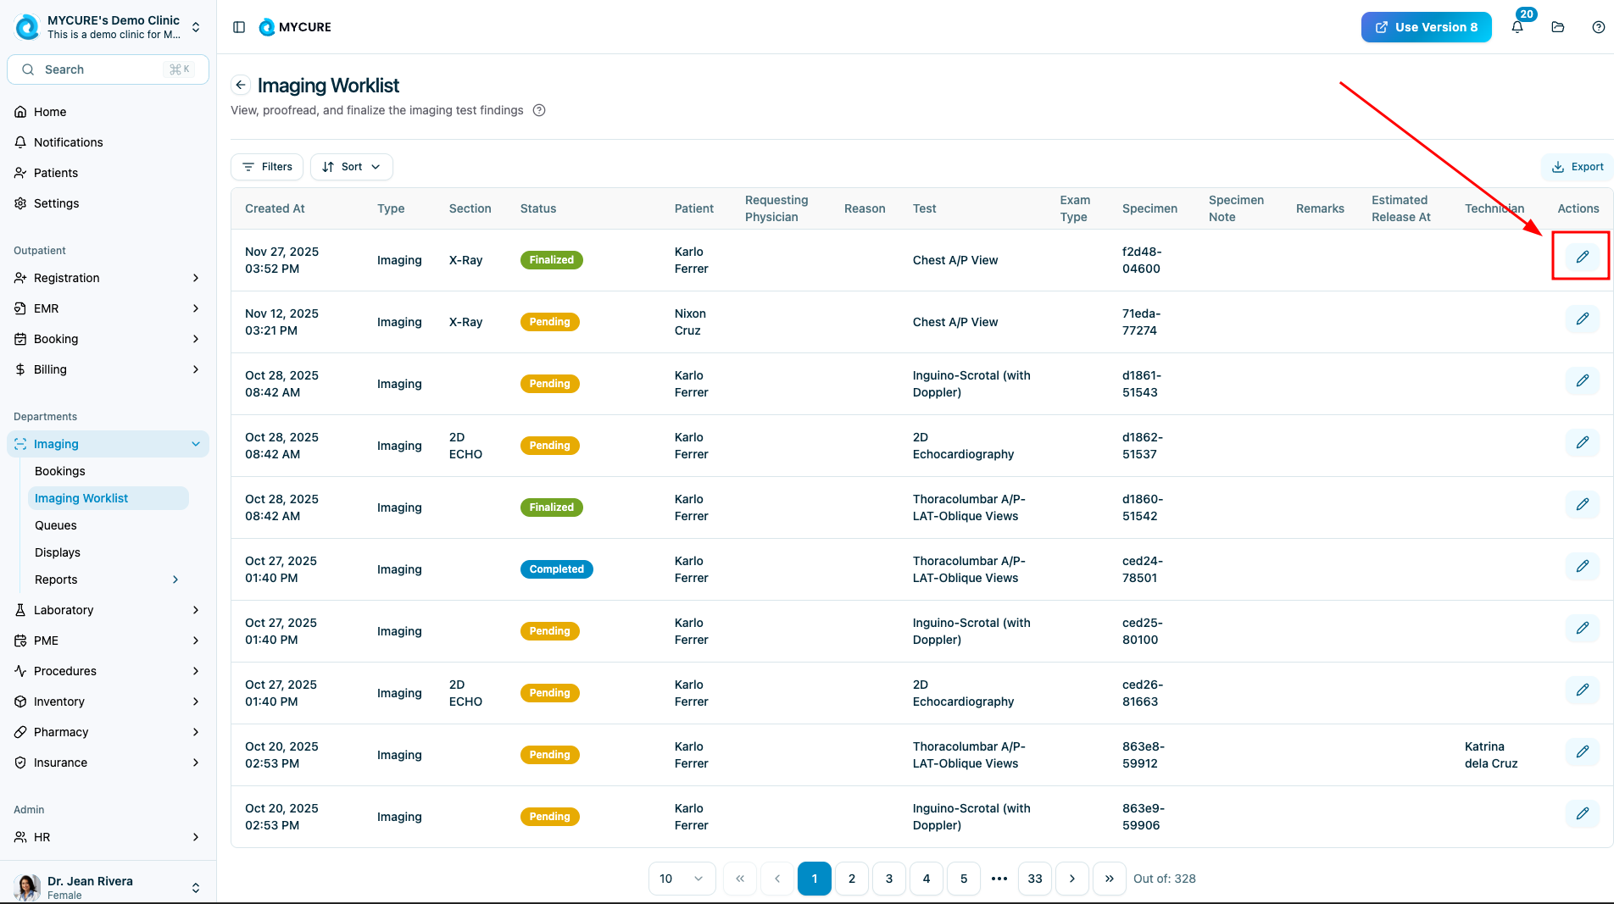
Task: Open the Sort dropdown
Action: [351, 167]
